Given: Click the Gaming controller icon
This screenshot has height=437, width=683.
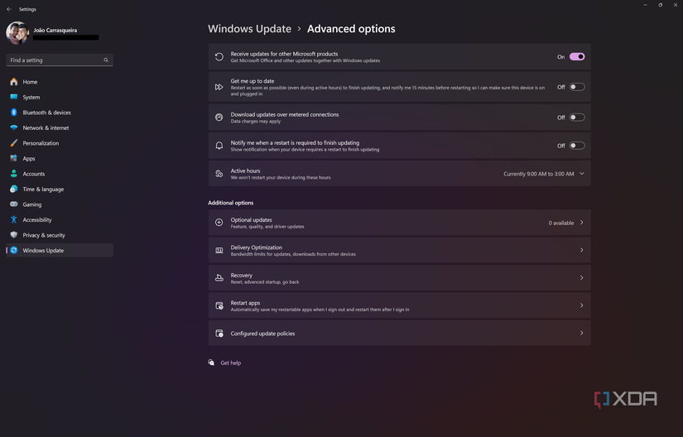Looking at the screenshot, I should point(14,204).
